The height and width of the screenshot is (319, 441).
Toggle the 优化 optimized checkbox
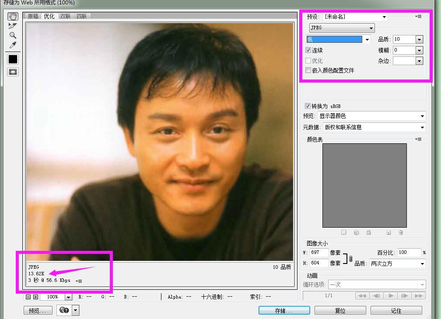click(x=308, y=61)
